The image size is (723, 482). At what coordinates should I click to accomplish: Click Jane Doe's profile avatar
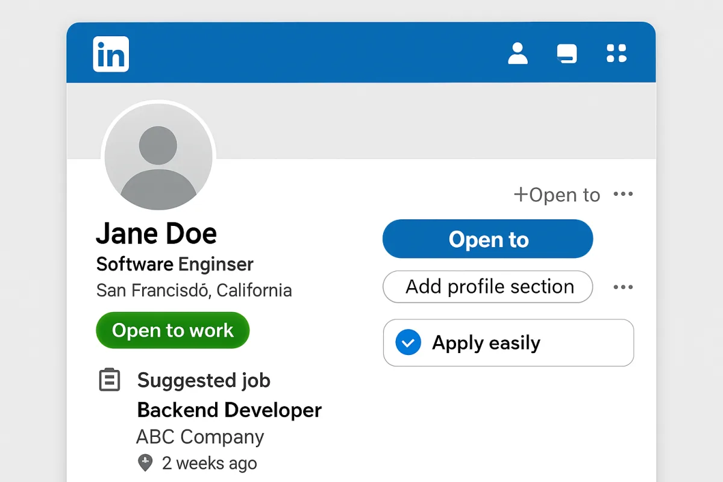(158, 156)
